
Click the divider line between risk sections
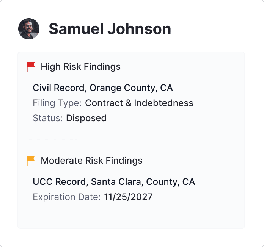click(131, 139)
